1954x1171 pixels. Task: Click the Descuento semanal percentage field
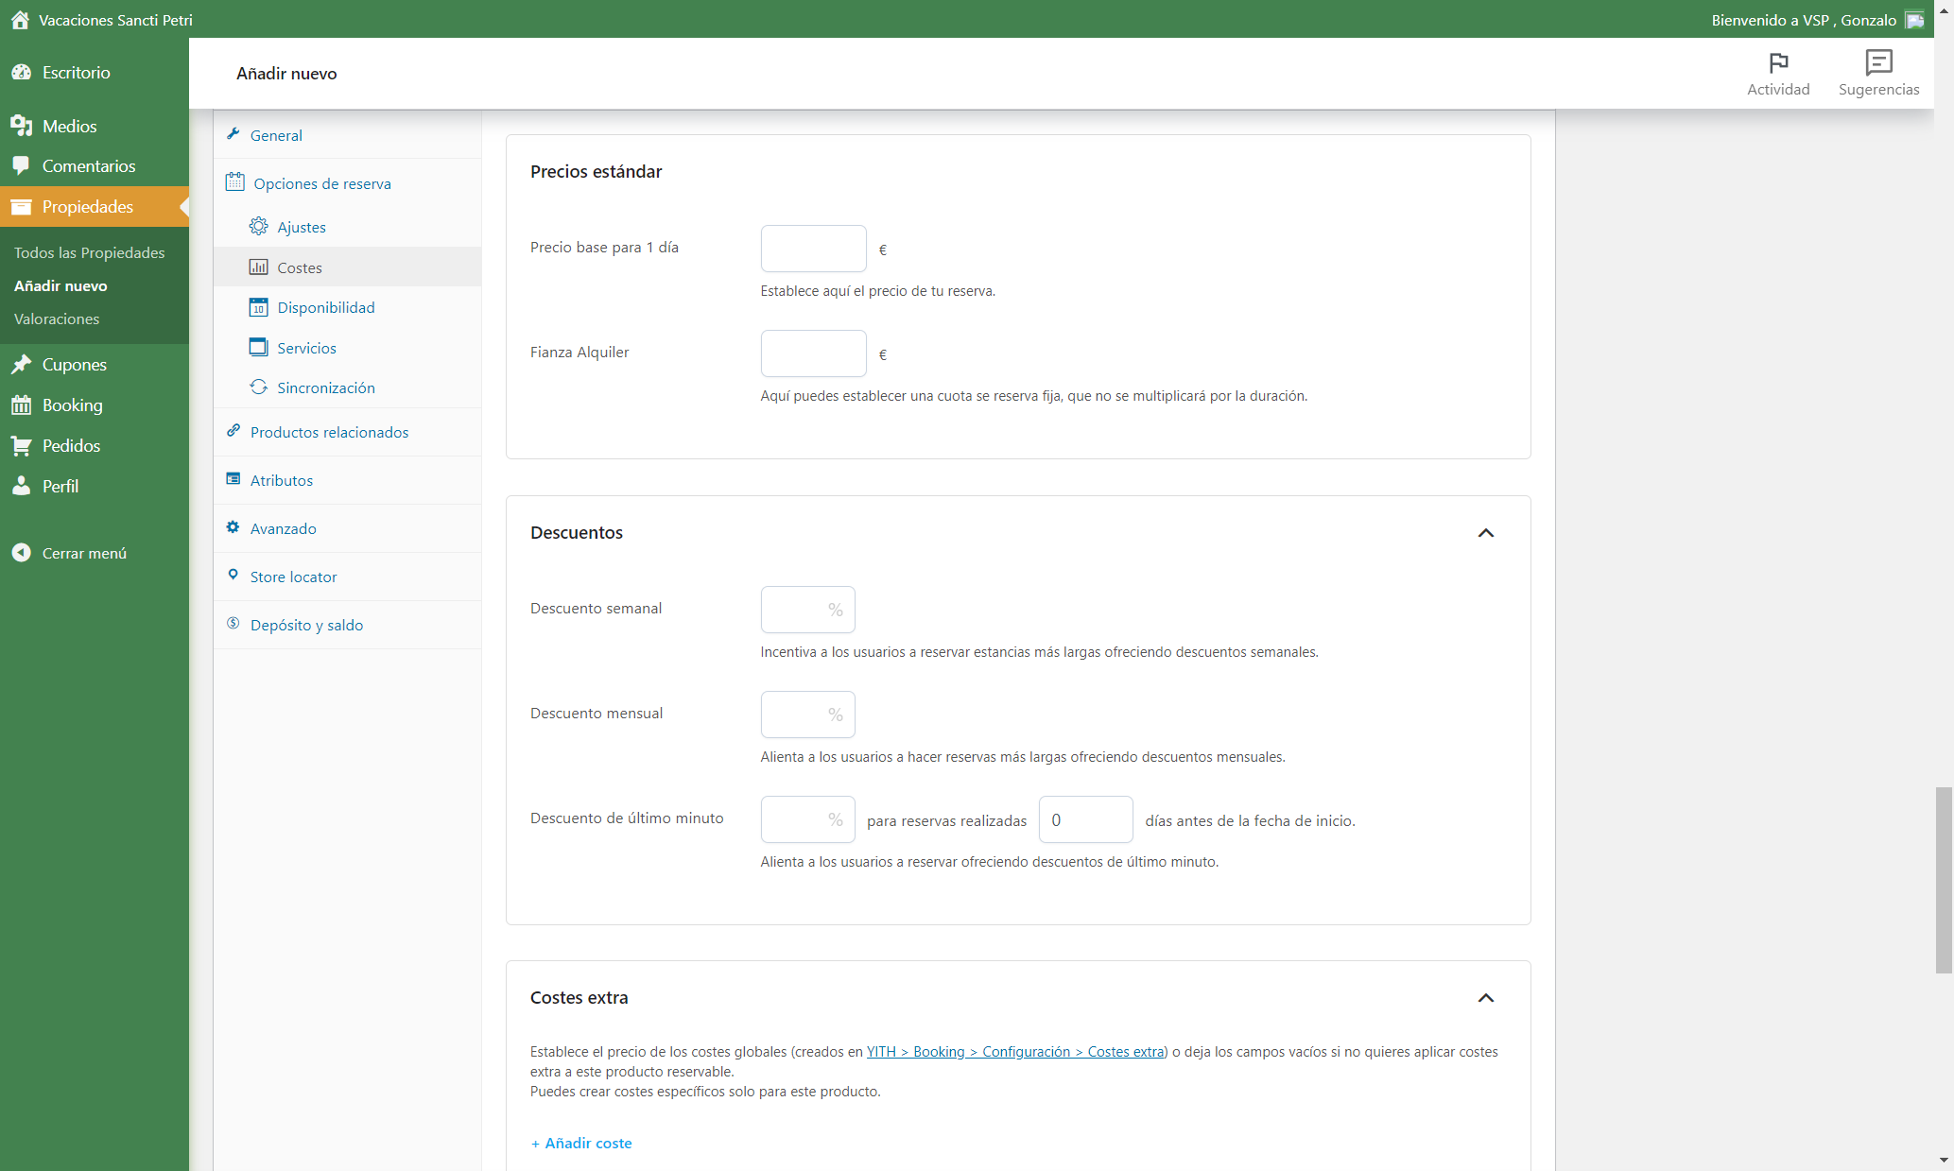coord(807,610)
